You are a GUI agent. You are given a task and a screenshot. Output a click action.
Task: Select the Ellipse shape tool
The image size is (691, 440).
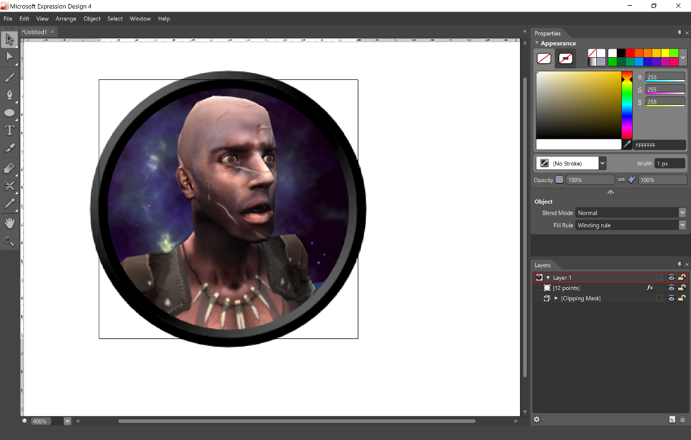click(9, 113)
